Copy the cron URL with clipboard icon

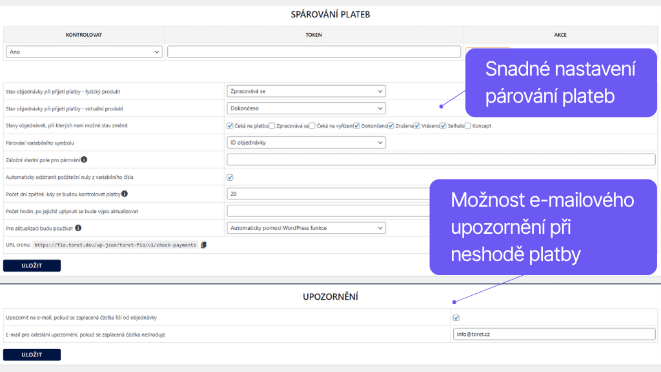click(203, 245)
